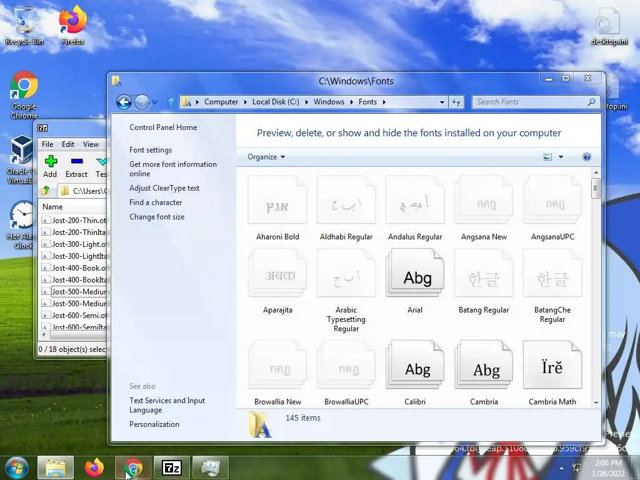The height and width of the screenshot is (480, 640).
Task: Click the fonts list scroll up arrow
Action: pyautogui.click(x=596, y=172)
